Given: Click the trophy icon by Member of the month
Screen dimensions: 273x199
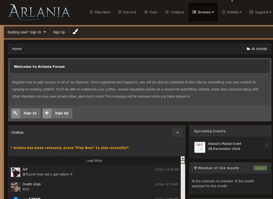Looking at the screenshot, I should (195, 168).
